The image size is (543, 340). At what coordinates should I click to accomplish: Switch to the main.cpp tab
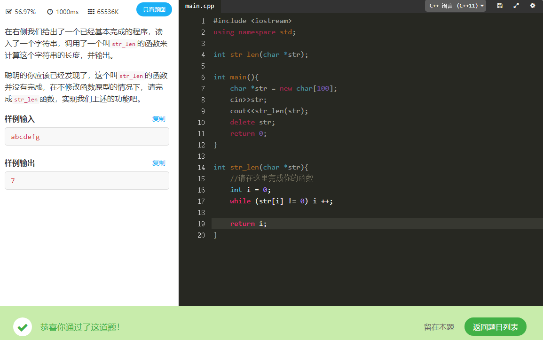tap(199, 6)
